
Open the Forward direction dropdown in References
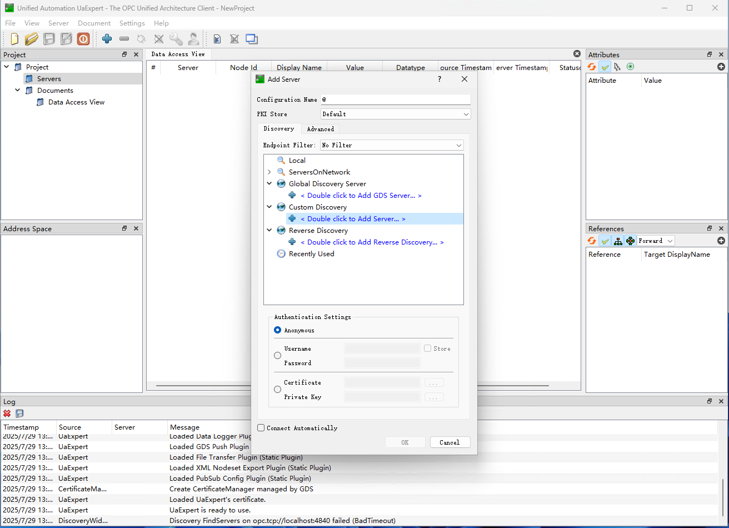coord(656,241)
